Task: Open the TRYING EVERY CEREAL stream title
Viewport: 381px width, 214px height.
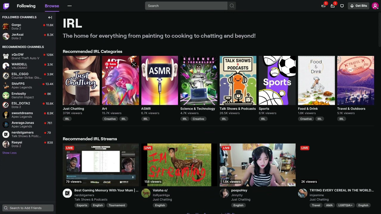Action: (342, 190)
